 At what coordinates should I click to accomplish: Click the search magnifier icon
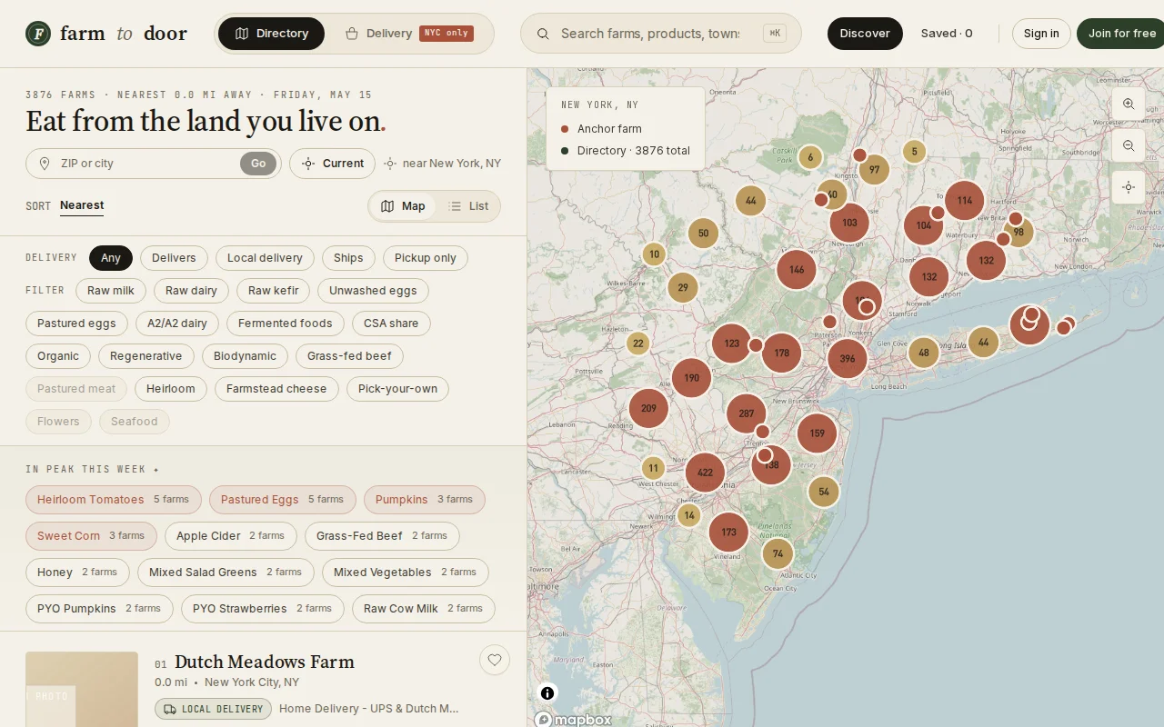click(x=543, y=34)
